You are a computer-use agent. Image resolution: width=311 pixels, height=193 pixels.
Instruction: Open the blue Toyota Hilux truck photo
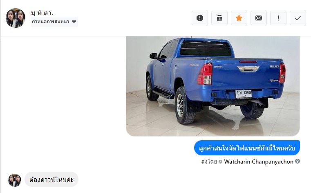(213, 86)
